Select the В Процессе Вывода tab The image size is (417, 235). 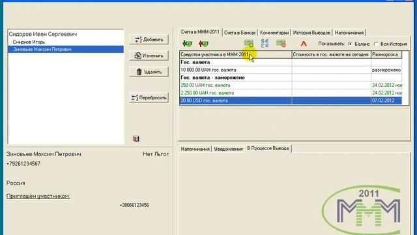click(x=268, y=148)
